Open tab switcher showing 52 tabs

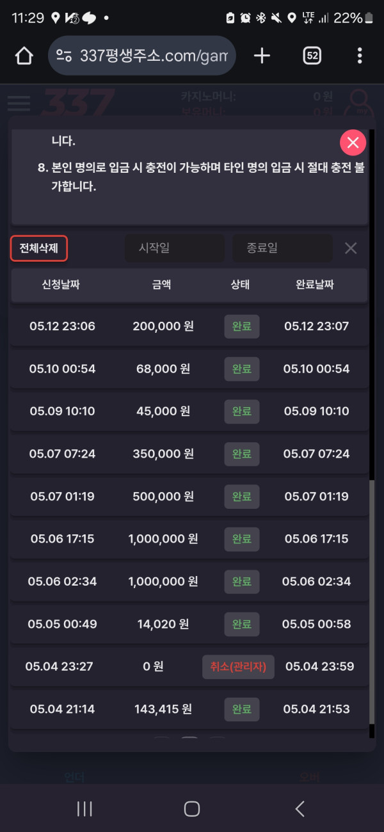click(x=312, y=56)
